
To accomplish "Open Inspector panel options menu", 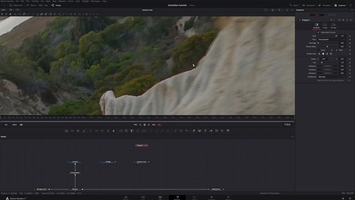I will point(352,10).
